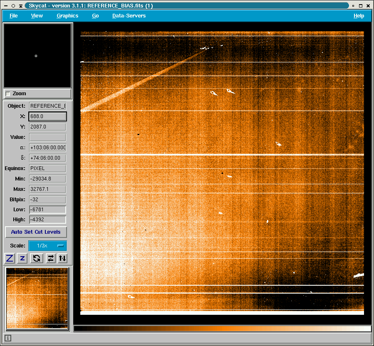
Task: Click the Auto Set Cut Levels button
Action: (x=36, y=232)
